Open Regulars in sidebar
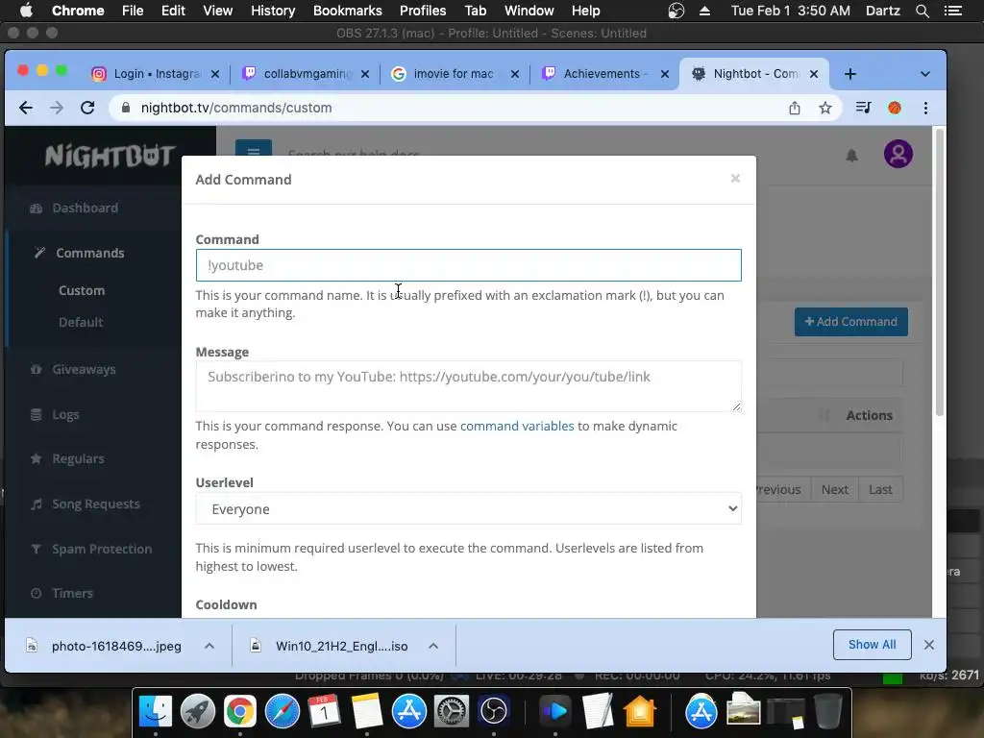Screen dimensions: 984x738 pyautogui.click(x=78, y=458)
